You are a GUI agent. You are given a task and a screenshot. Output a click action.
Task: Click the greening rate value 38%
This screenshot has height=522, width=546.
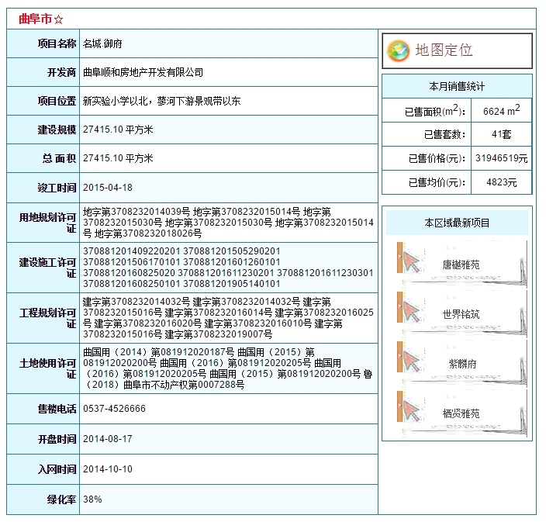92,500
